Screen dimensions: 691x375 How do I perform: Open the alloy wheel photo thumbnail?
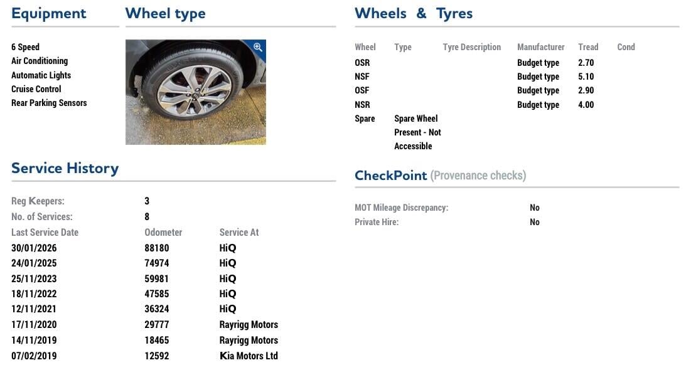point(195,92)
